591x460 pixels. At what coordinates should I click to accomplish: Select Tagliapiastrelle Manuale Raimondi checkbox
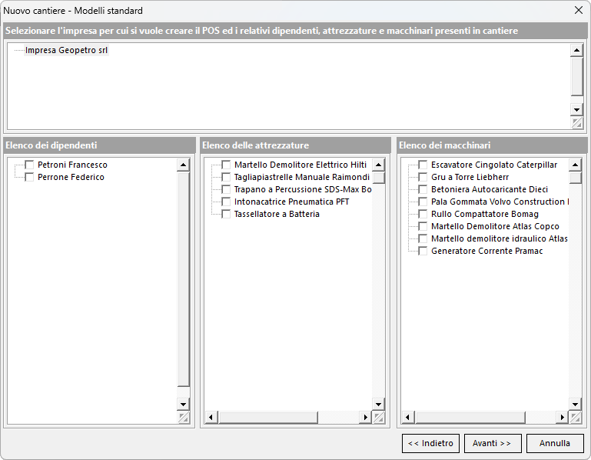click(226, 177)
